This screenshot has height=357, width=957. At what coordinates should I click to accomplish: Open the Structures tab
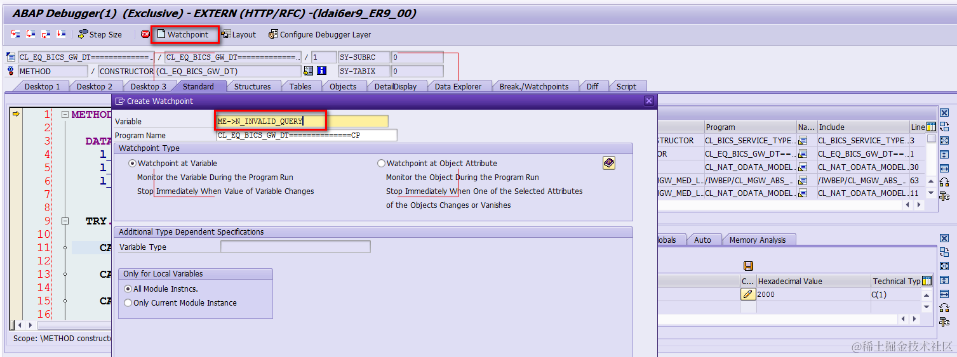point(252,86)
